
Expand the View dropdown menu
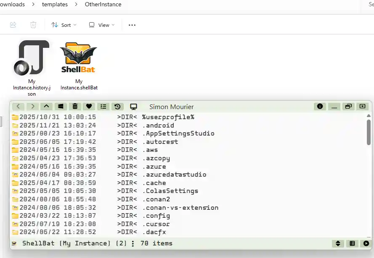(101, 25)
